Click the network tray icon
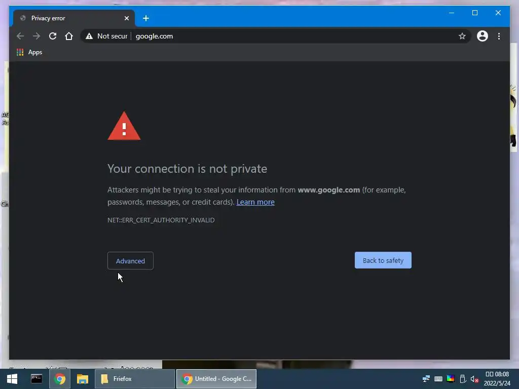 (426, 379)
